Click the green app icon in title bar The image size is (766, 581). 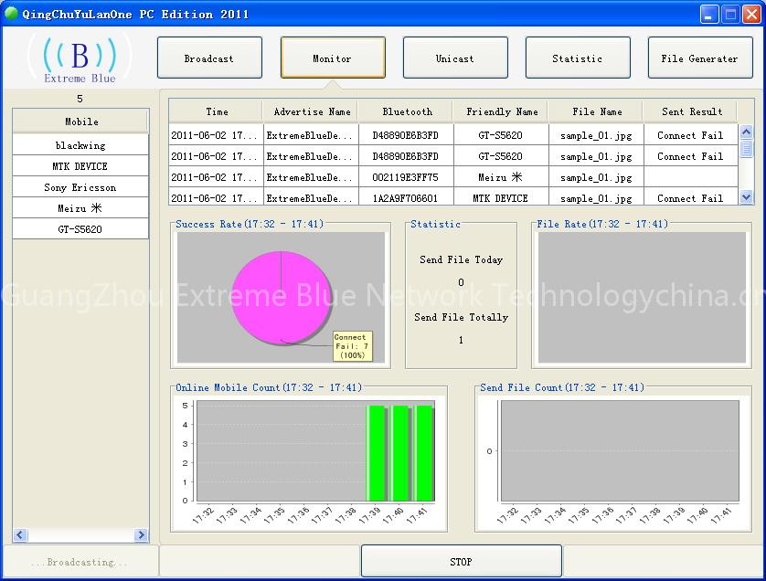point(11,14)
